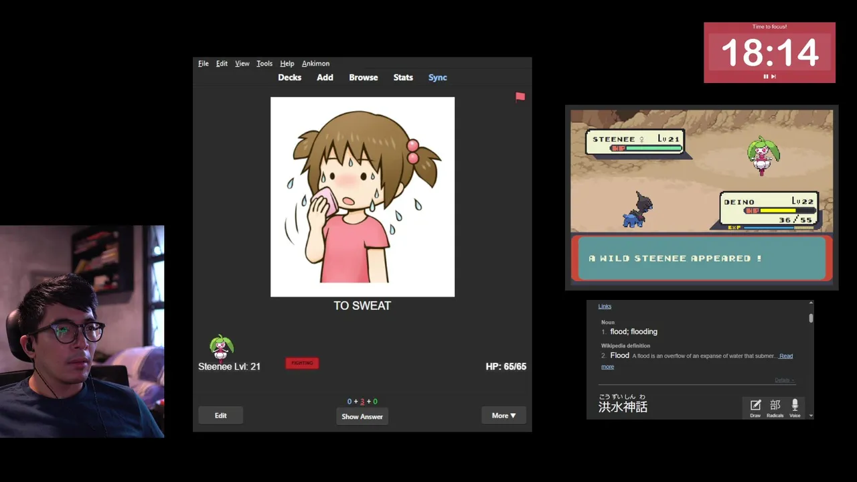Pause the focus timer
This screenshot has width=857, height=482.
[x=765, y=76]
